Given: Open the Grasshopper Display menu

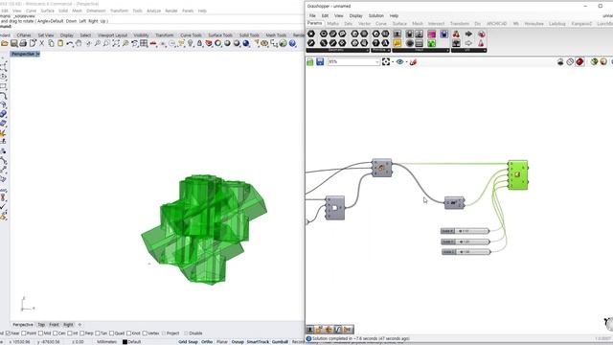Looking at the screenshot, I should pyautogui.click(x=355, y=15).
